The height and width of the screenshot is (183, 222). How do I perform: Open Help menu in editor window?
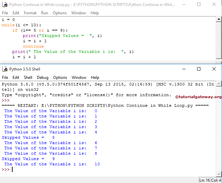click(x=95, y=13)
